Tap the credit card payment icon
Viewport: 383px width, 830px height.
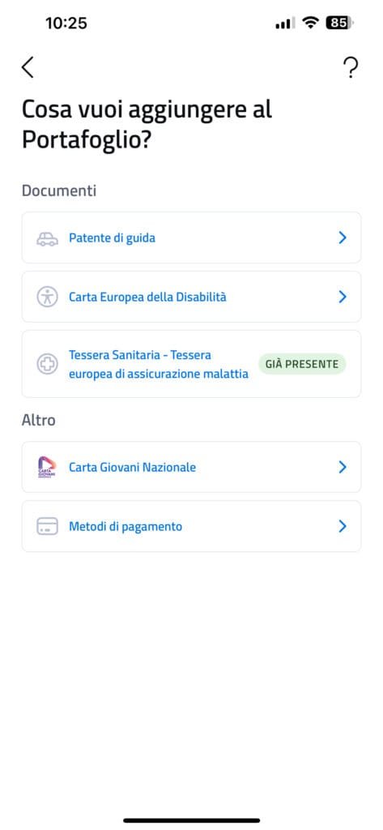[47, 527]
